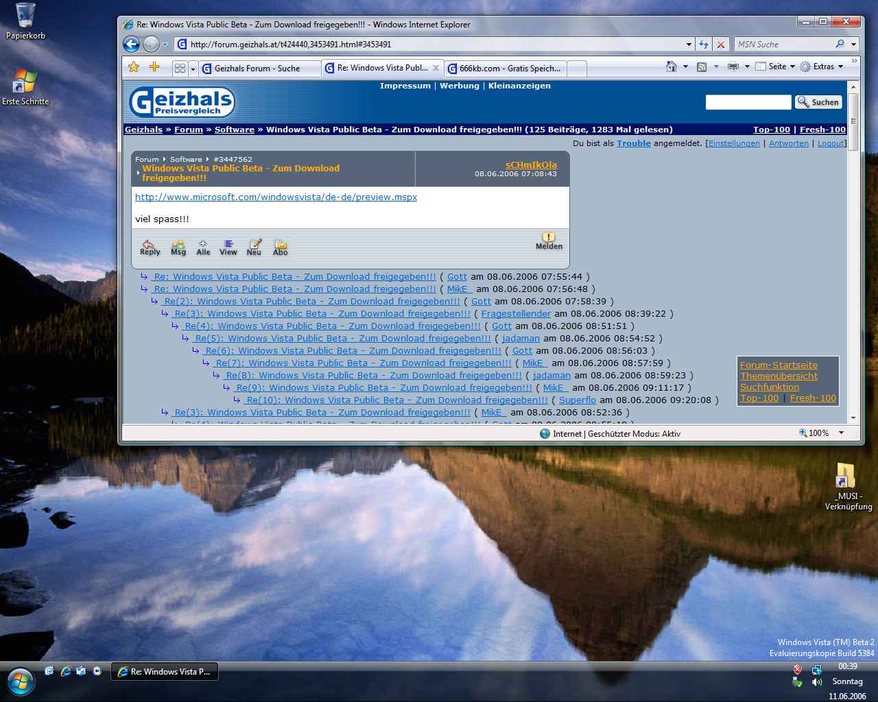878x702 pixels.
Task: Stop loading with the red X icon
Action: pos(720,45)
